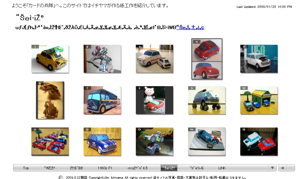The width and height of the screenshot is (297, 179).
Task: Open thumbnail 15 of white and red Minis
Action: tap(259, 142)
